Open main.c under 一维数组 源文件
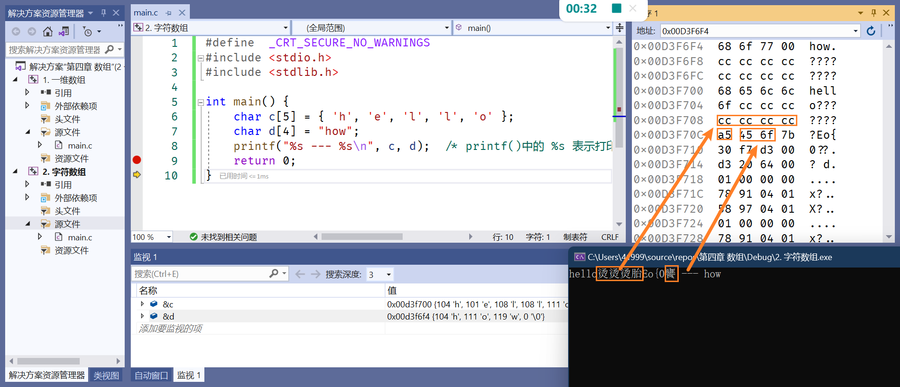This screenshot has width=900, height=387. [x=80, y=146]
